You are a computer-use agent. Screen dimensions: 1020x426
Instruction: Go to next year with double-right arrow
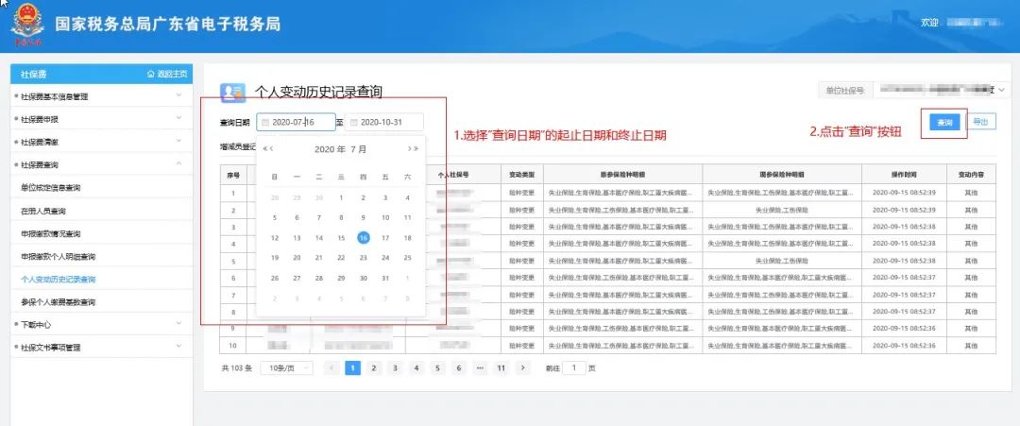click(416, 149)
